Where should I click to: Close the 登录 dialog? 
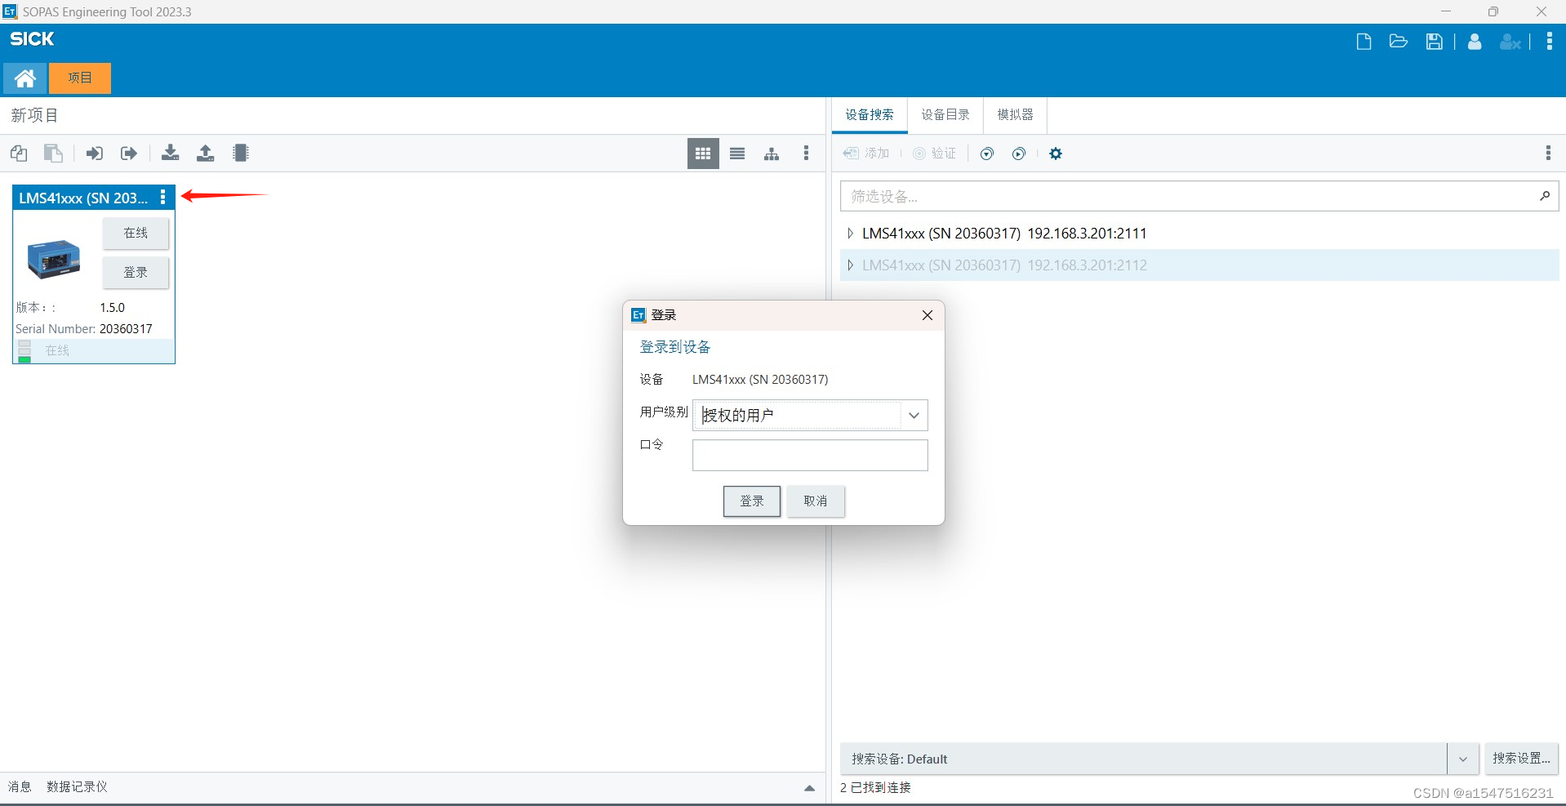click(x=928, y=315)
